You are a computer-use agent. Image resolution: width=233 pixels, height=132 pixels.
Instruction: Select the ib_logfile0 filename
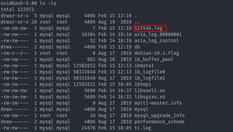pos(150,72)
